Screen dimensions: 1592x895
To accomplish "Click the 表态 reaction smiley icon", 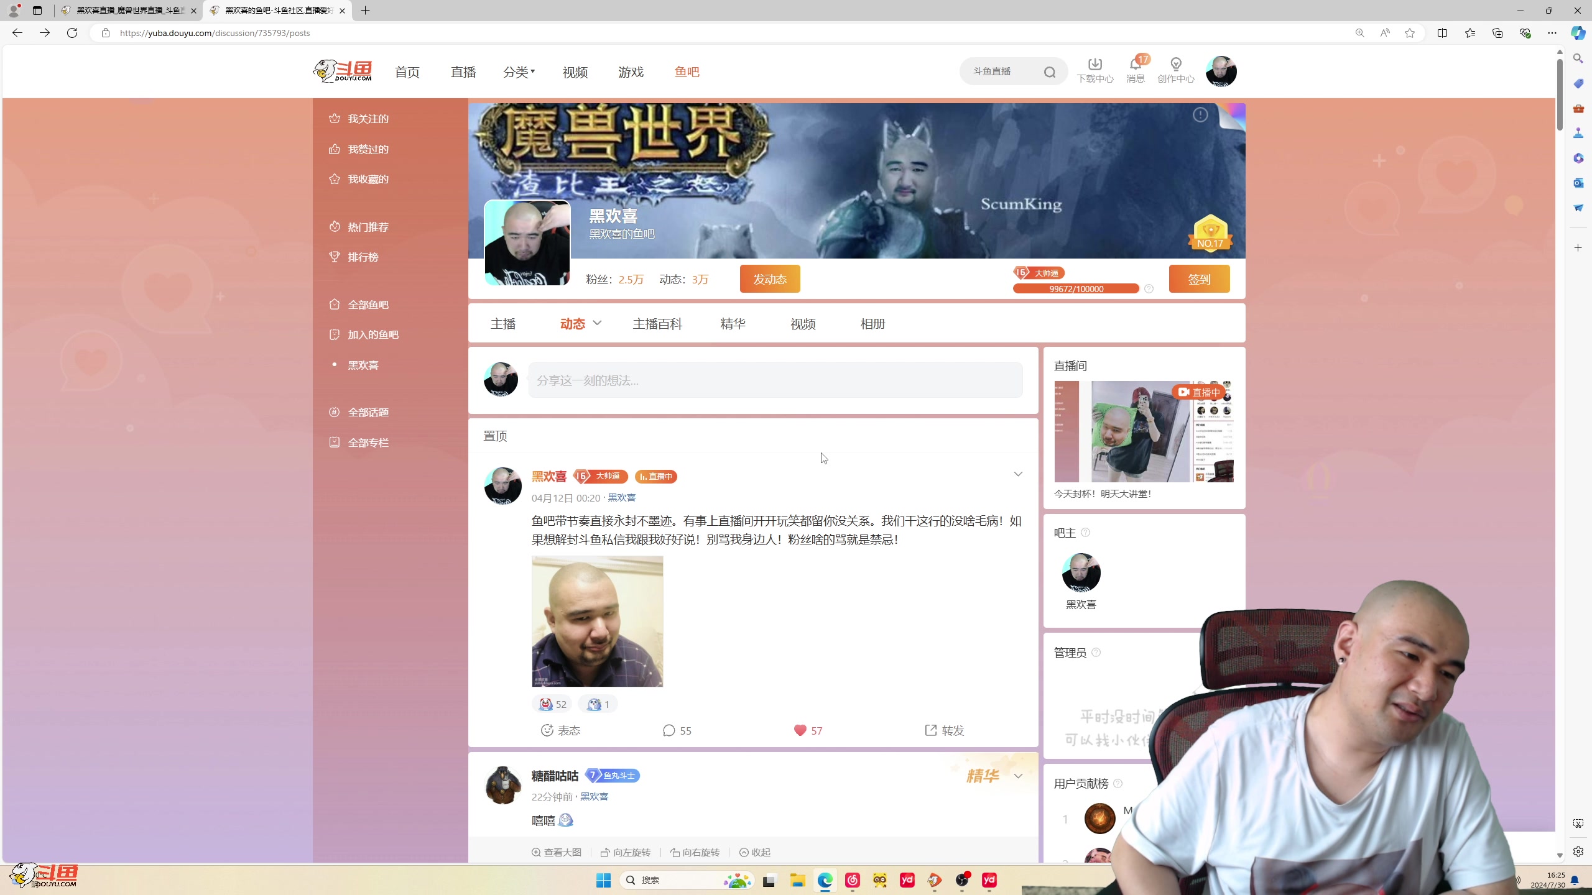I will [x=547, y=730].
